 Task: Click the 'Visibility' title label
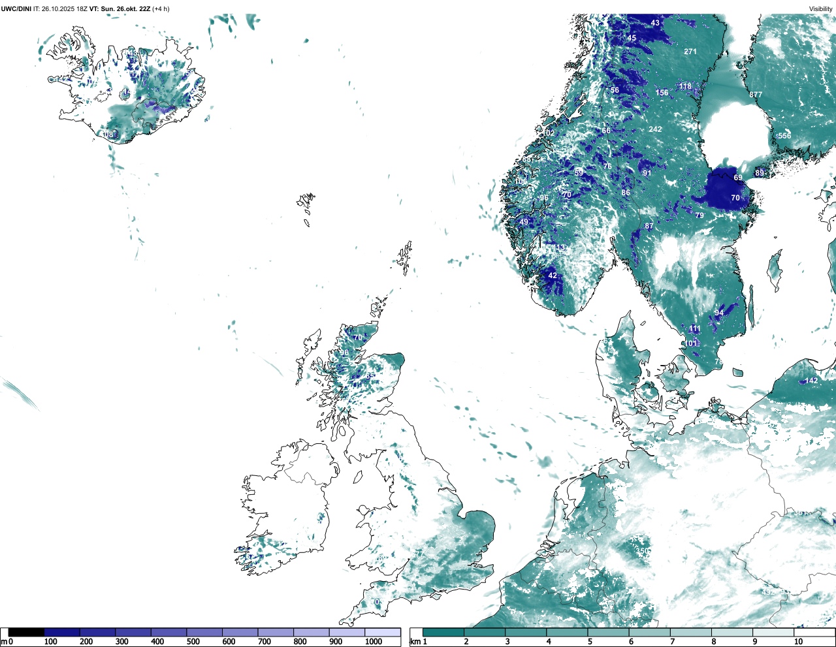[x=821, y=8]
